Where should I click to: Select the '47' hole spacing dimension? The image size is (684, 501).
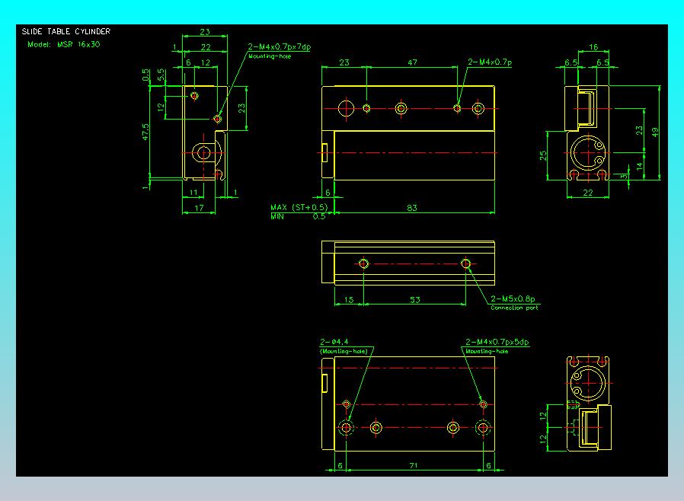point(412,62)
